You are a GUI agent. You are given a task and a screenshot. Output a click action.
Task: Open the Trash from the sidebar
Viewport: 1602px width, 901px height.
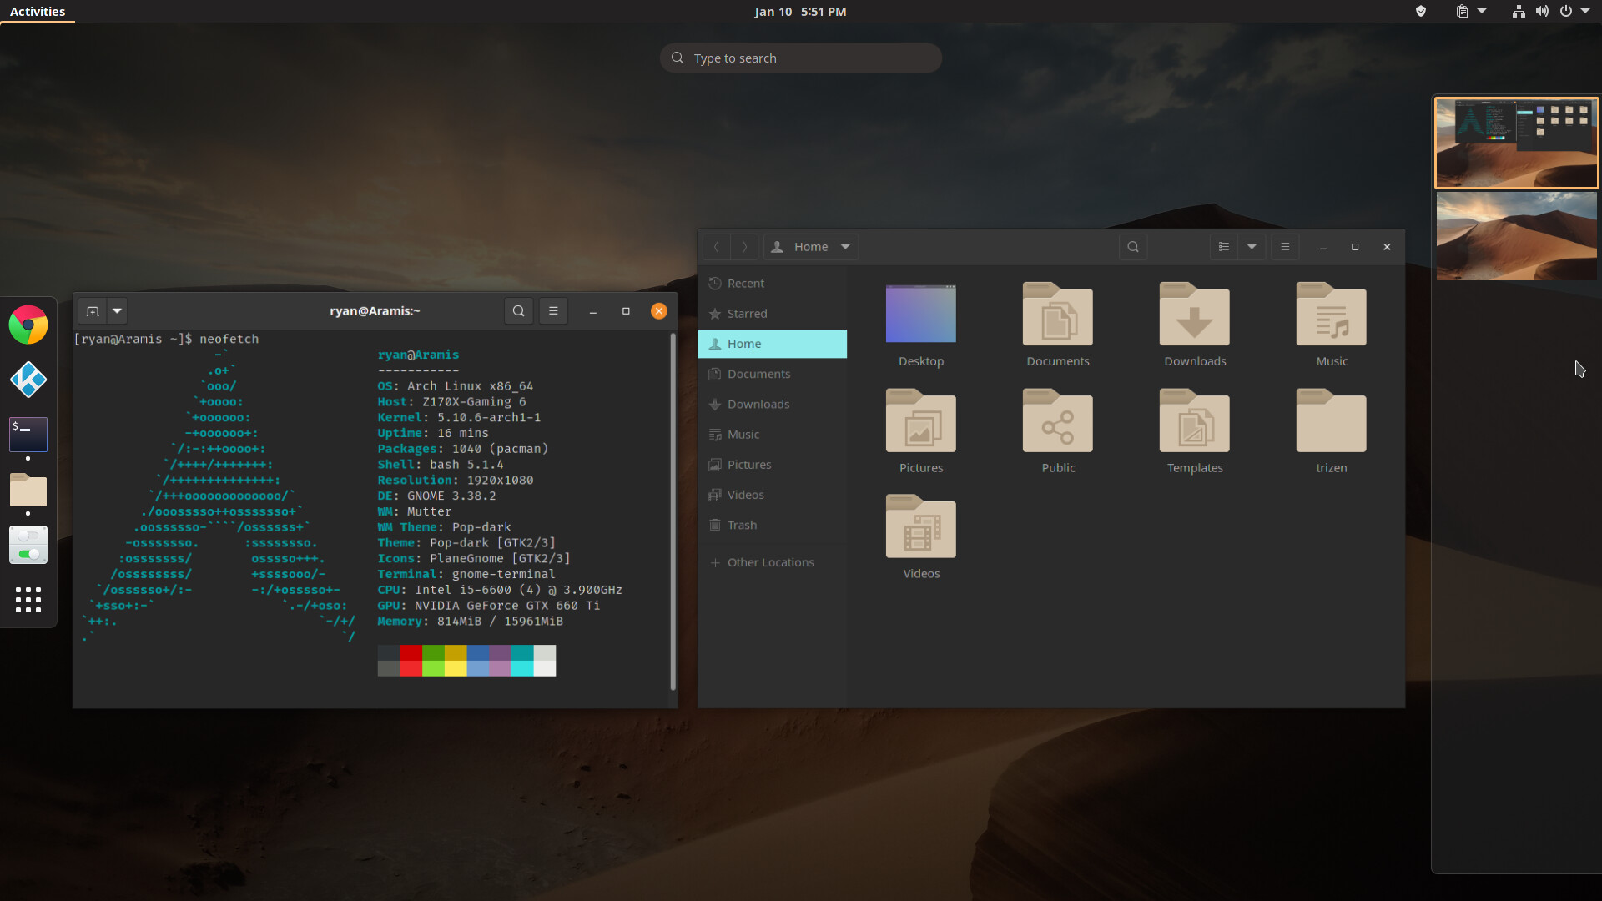pos(741,525)
